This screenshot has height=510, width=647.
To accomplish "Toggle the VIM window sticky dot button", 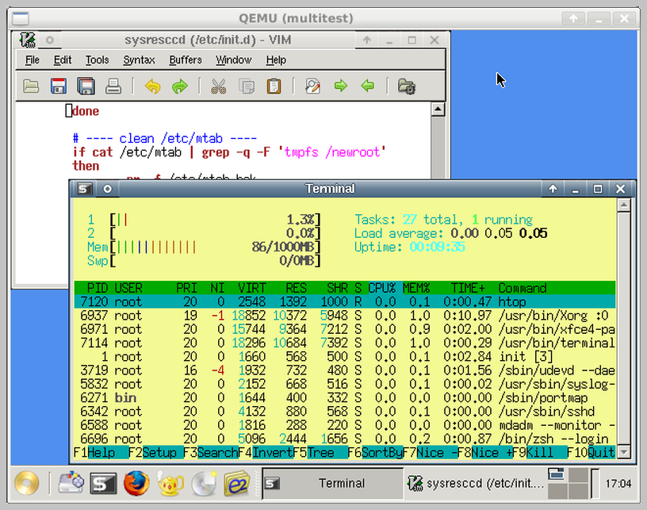I will (49, 40).
